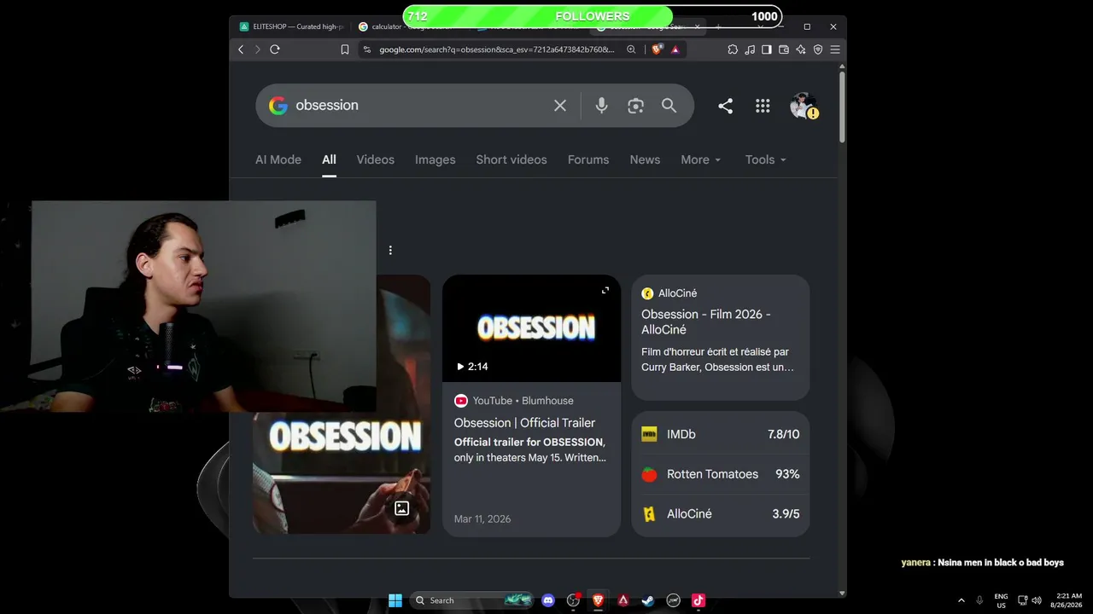The width and height of the screenshot is (1093, 614).
Task: Open Brave Rewards triangle icon
Action: [x=675, y=49]
